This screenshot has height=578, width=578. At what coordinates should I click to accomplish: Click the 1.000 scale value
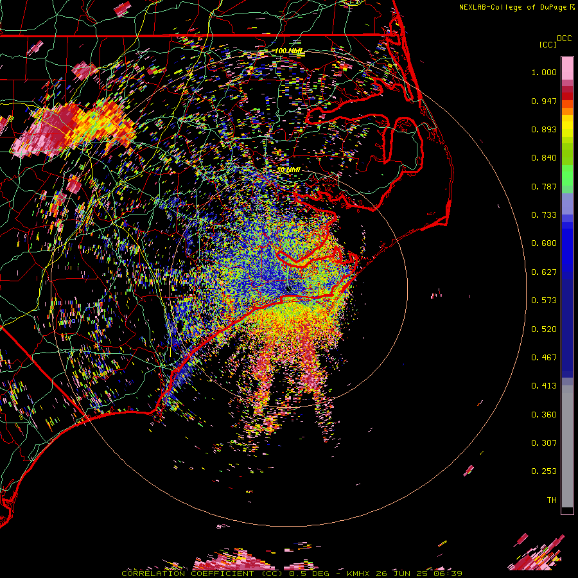pos(544,72)
